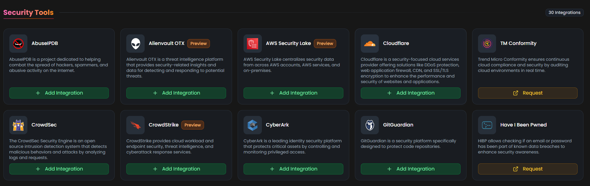Image resolution: width=590 pixels, height=186 pixels.
Task: Click the CrowdStrike red falcon icon
Action: coord(136,125)
